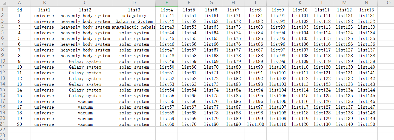Viewport: 394px width, 140px height.
Task: Click the 'list3' header cell
Action: coord(134,10)
